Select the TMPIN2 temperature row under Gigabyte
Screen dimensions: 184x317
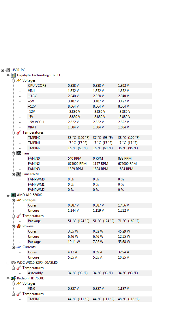click(x=89, y=148)
